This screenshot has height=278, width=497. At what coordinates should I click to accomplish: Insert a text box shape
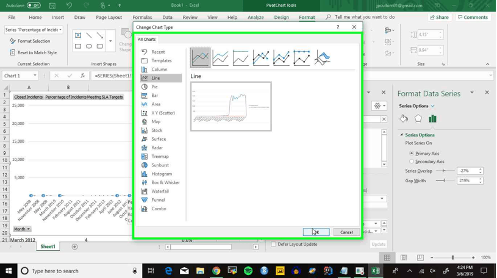coord(78,35)
